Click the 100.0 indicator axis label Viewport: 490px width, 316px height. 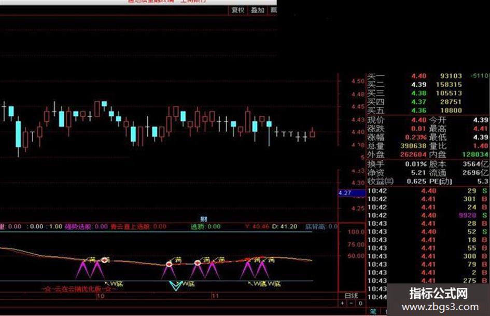356,232
